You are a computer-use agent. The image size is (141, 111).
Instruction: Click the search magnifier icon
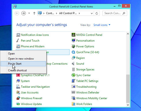[x=124, y=13]
